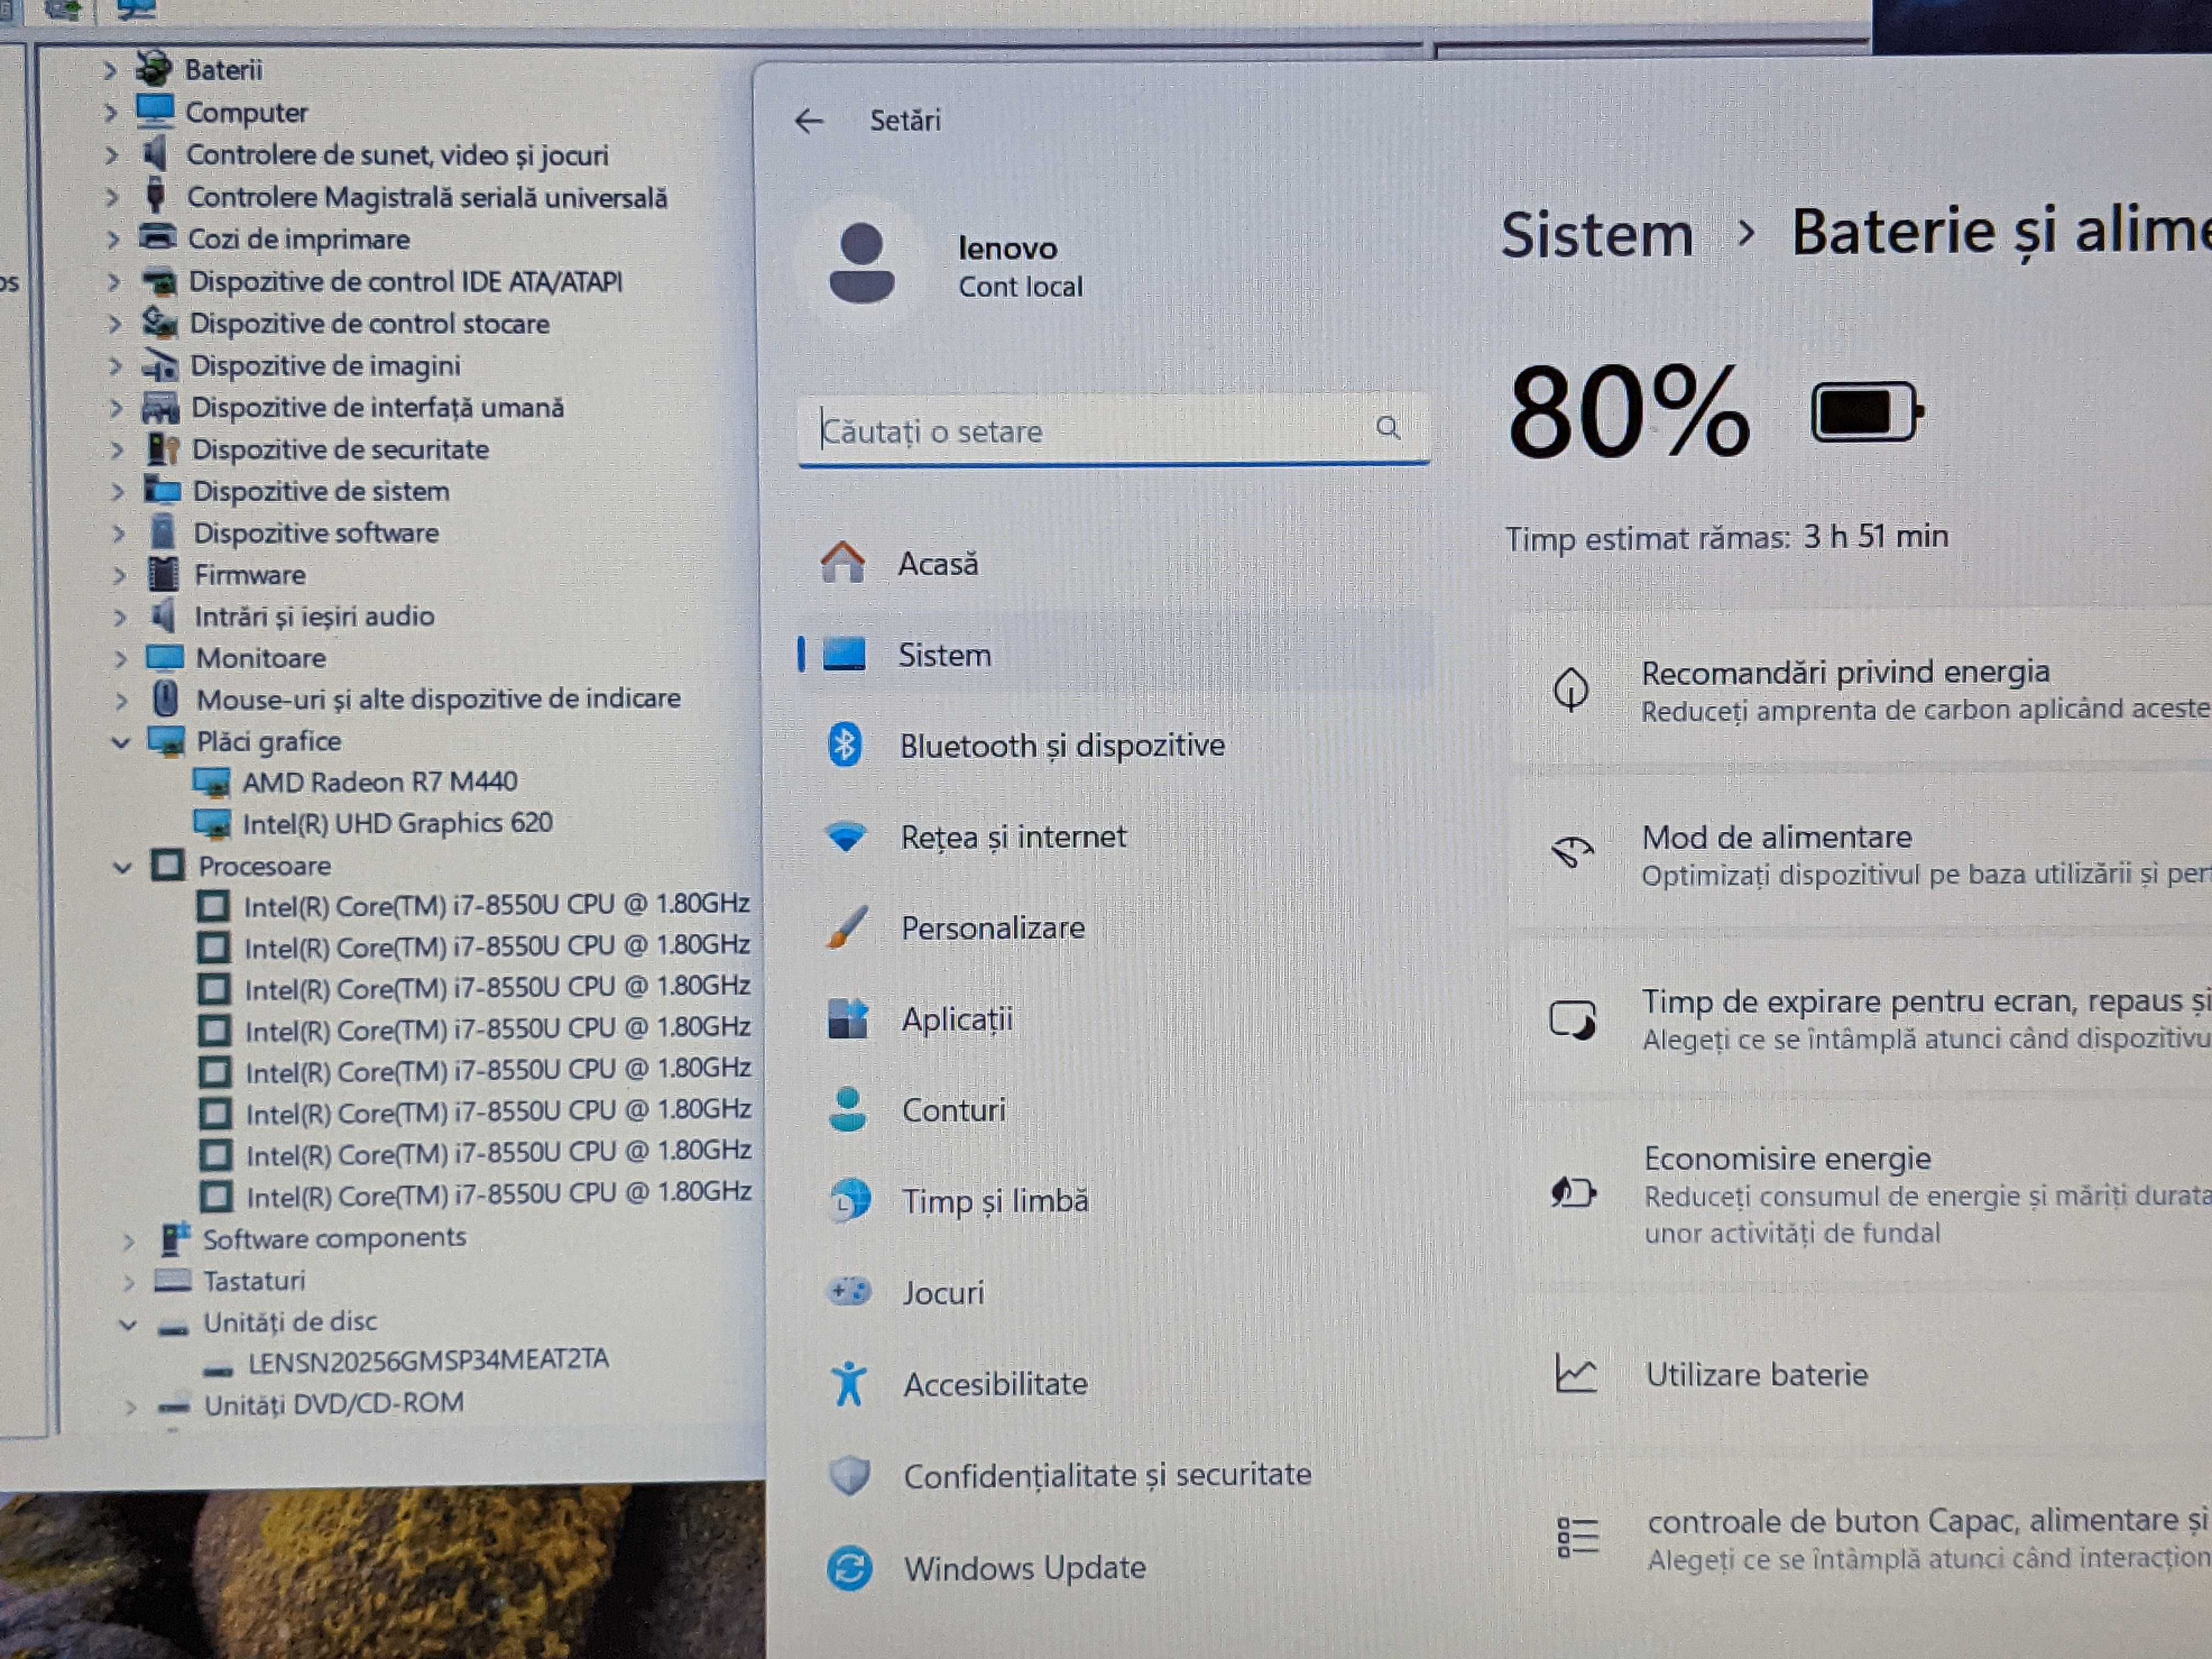Select Cozi de imprimare

click(298, 240)
